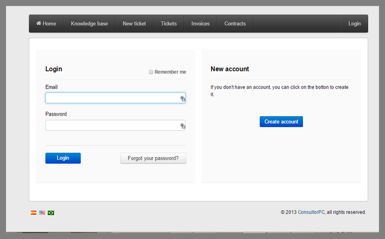Click the Spanish flag language icon
385x239 pixels.
pyautogui.click(x=34, y=213)
